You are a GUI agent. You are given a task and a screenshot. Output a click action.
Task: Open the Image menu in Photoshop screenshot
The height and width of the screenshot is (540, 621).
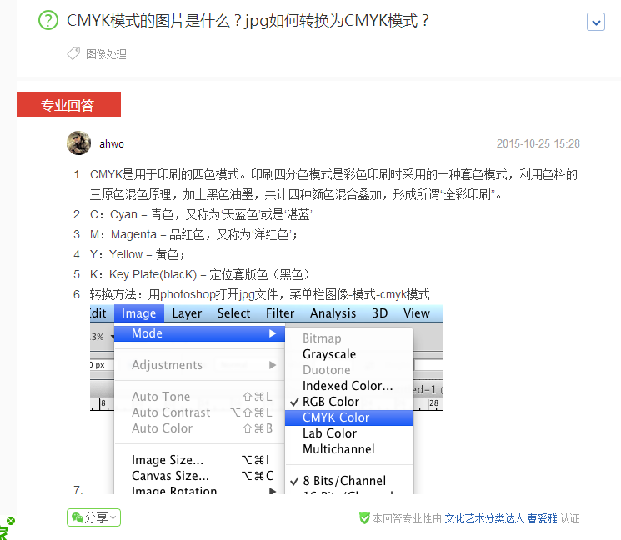(x=138, y=313)
